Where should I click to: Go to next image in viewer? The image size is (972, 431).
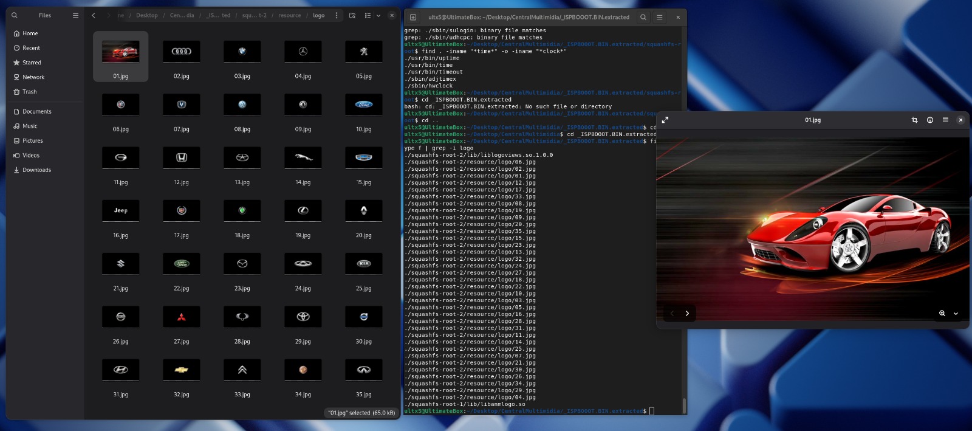tap(687, 314)
